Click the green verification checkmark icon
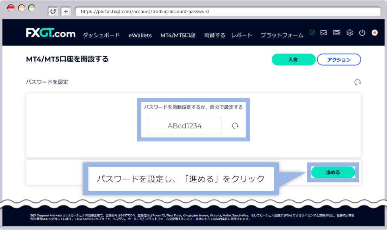Image resolution: width=387 pixels, height=230 pixels. point(312,33)
